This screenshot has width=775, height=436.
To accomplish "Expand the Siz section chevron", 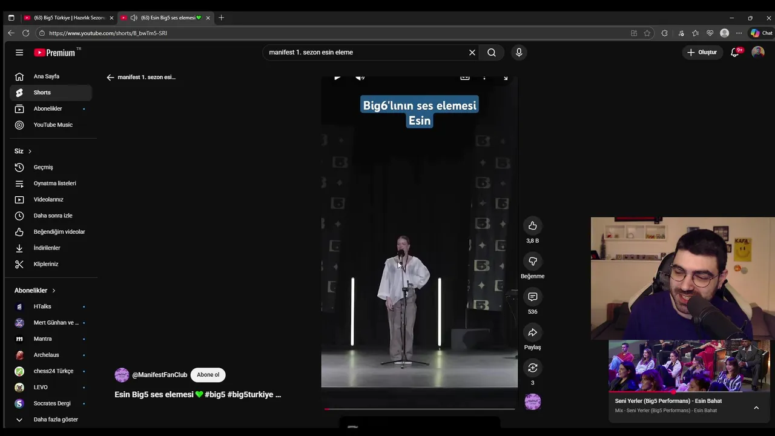I will (x=30, y=151).
